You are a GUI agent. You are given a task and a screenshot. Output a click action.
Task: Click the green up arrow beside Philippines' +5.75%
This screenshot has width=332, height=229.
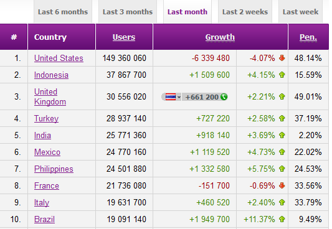click(282, 169)
